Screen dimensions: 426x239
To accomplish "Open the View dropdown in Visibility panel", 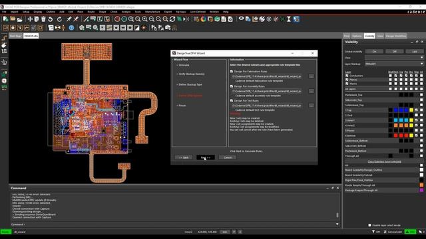I will 394,58.
